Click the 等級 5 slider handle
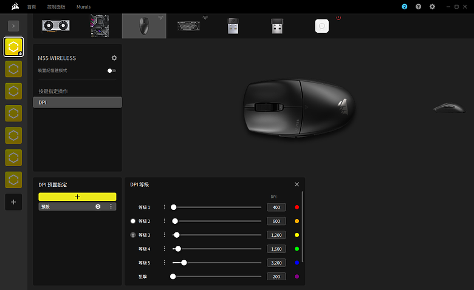The width and height of the screenshot is (474, 290). [184, 263]
